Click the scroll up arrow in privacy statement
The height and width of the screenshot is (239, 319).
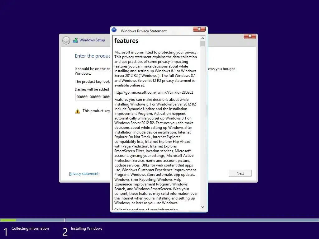[202, 38]
